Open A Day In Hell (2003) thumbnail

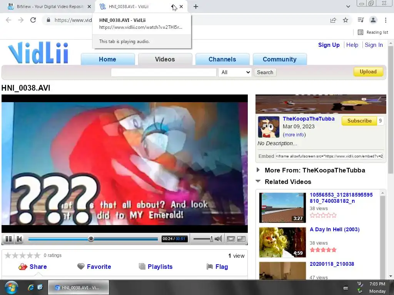click(x=282, y=242)
